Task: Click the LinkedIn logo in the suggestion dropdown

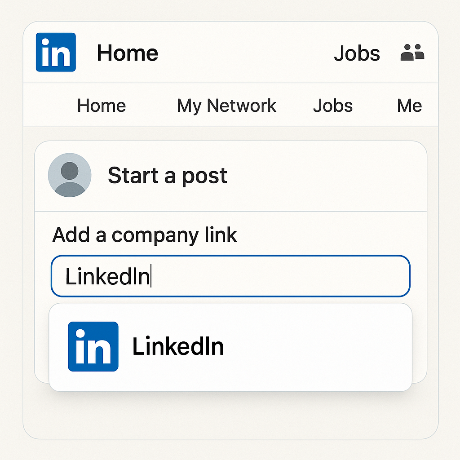Action: (93, 346)
